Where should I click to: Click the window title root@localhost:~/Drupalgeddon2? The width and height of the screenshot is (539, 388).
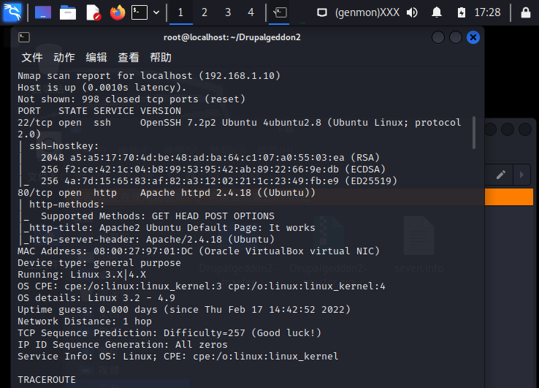[x=232, y=37]
